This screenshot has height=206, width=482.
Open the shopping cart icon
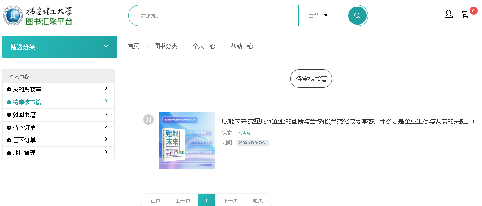(465, 14)
